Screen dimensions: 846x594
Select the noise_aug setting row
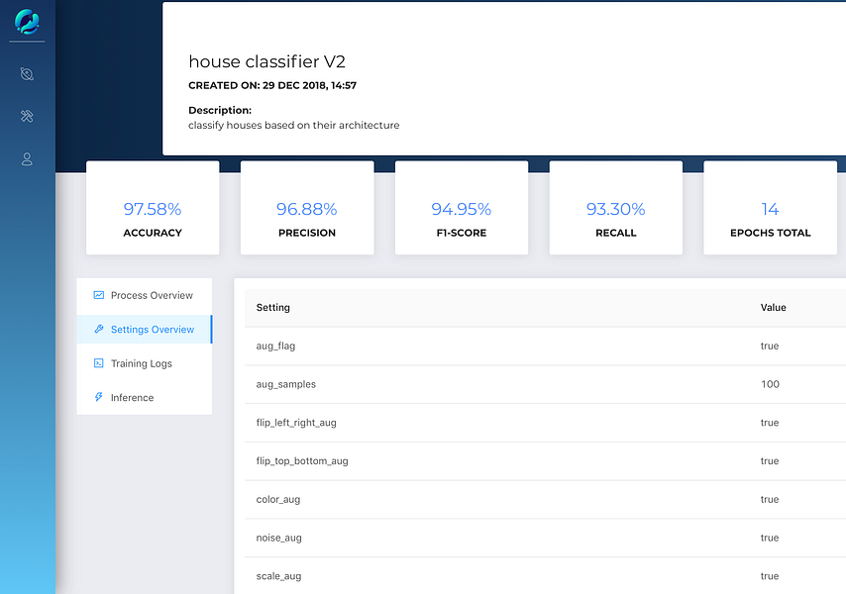[x=545, y=538]
